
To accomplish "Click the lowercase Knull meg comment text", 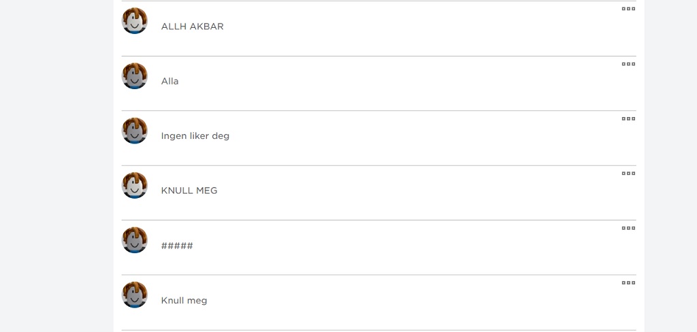I will click(184, 300).
